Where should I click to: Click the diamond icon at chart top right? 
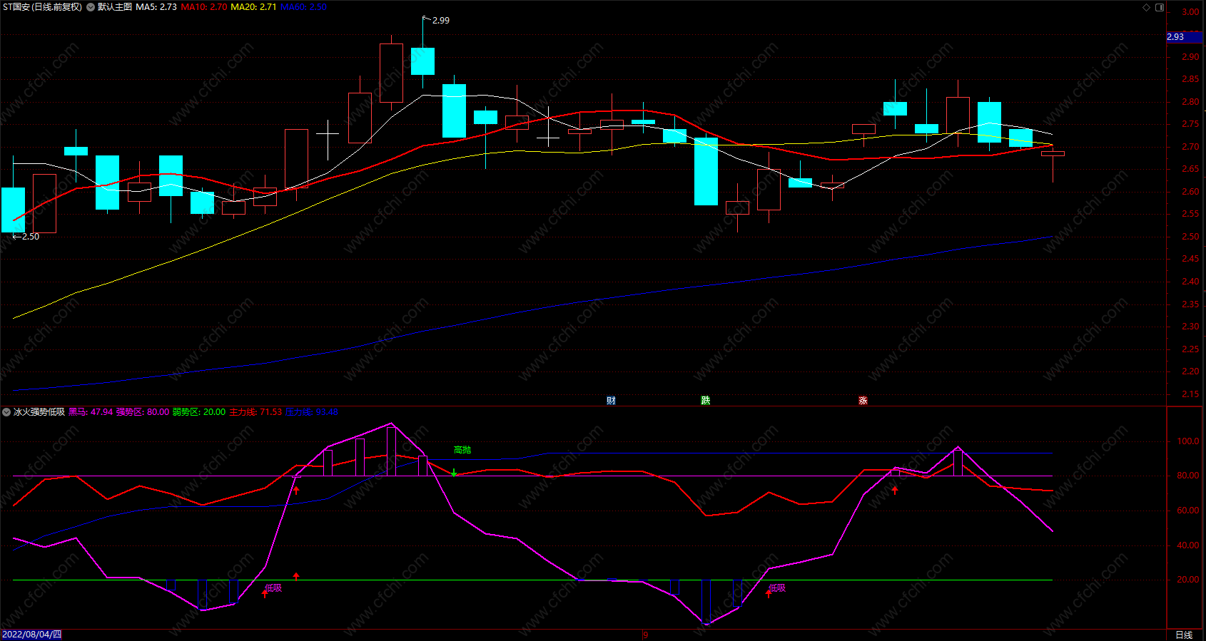[1147, 7]
